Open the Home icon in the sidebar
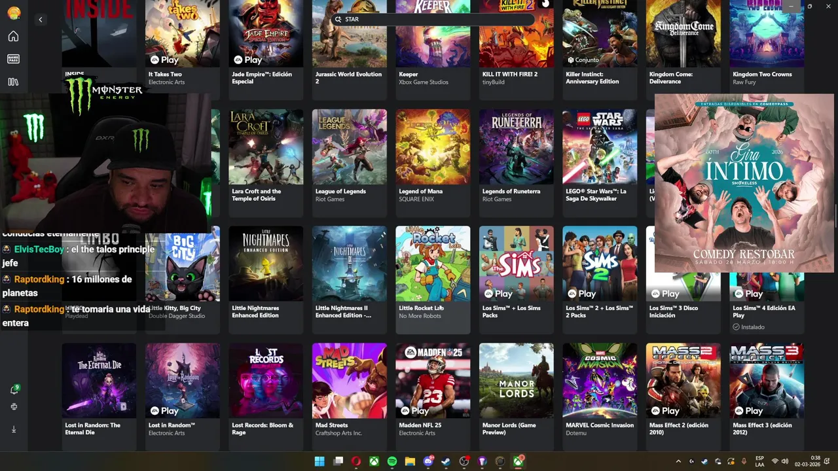This screenshot has width=838, height=471. [13, 36]
